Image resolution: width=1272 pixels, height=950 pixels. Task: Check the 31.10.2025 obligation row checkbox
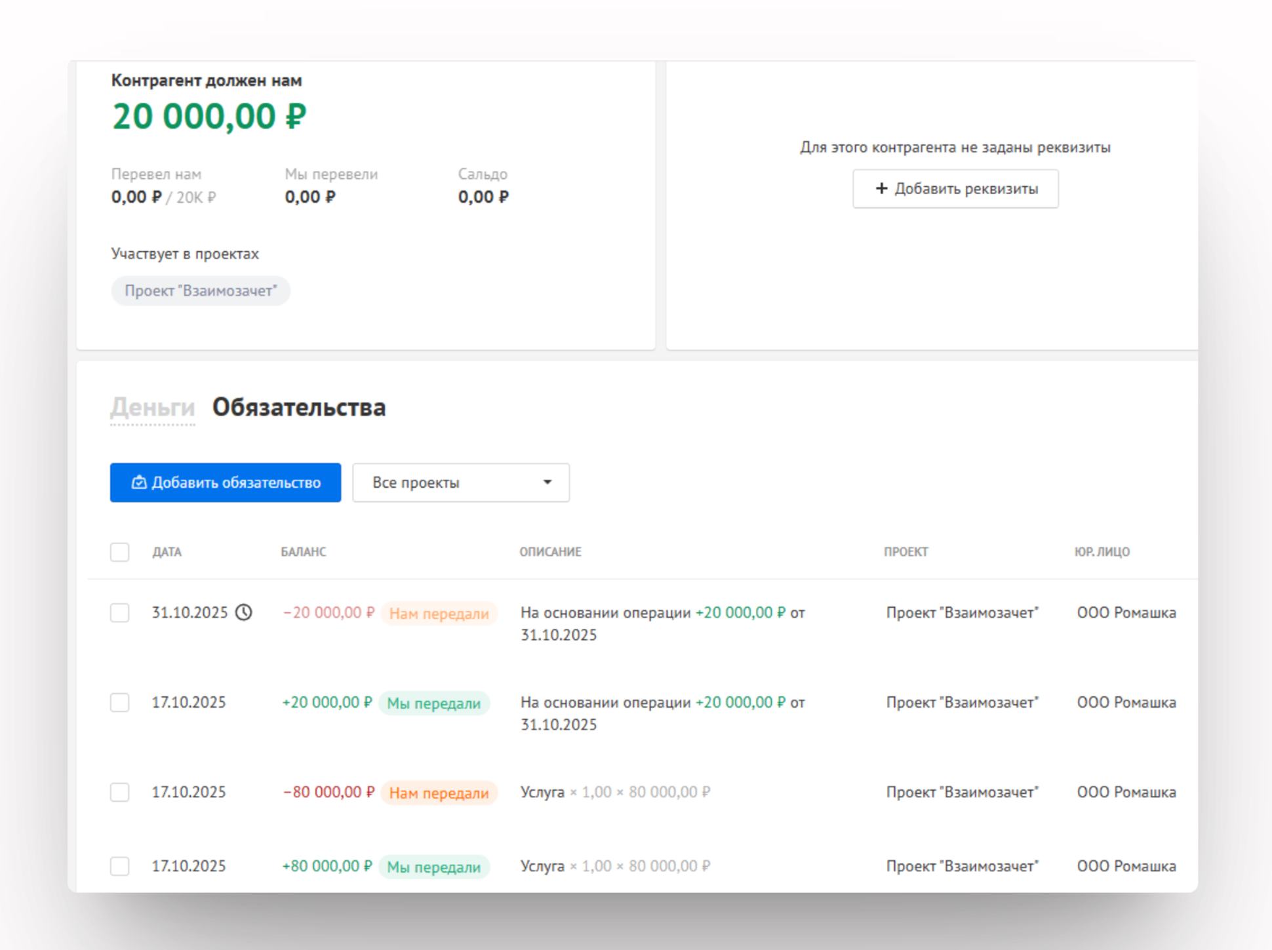[x=120, y=613]
